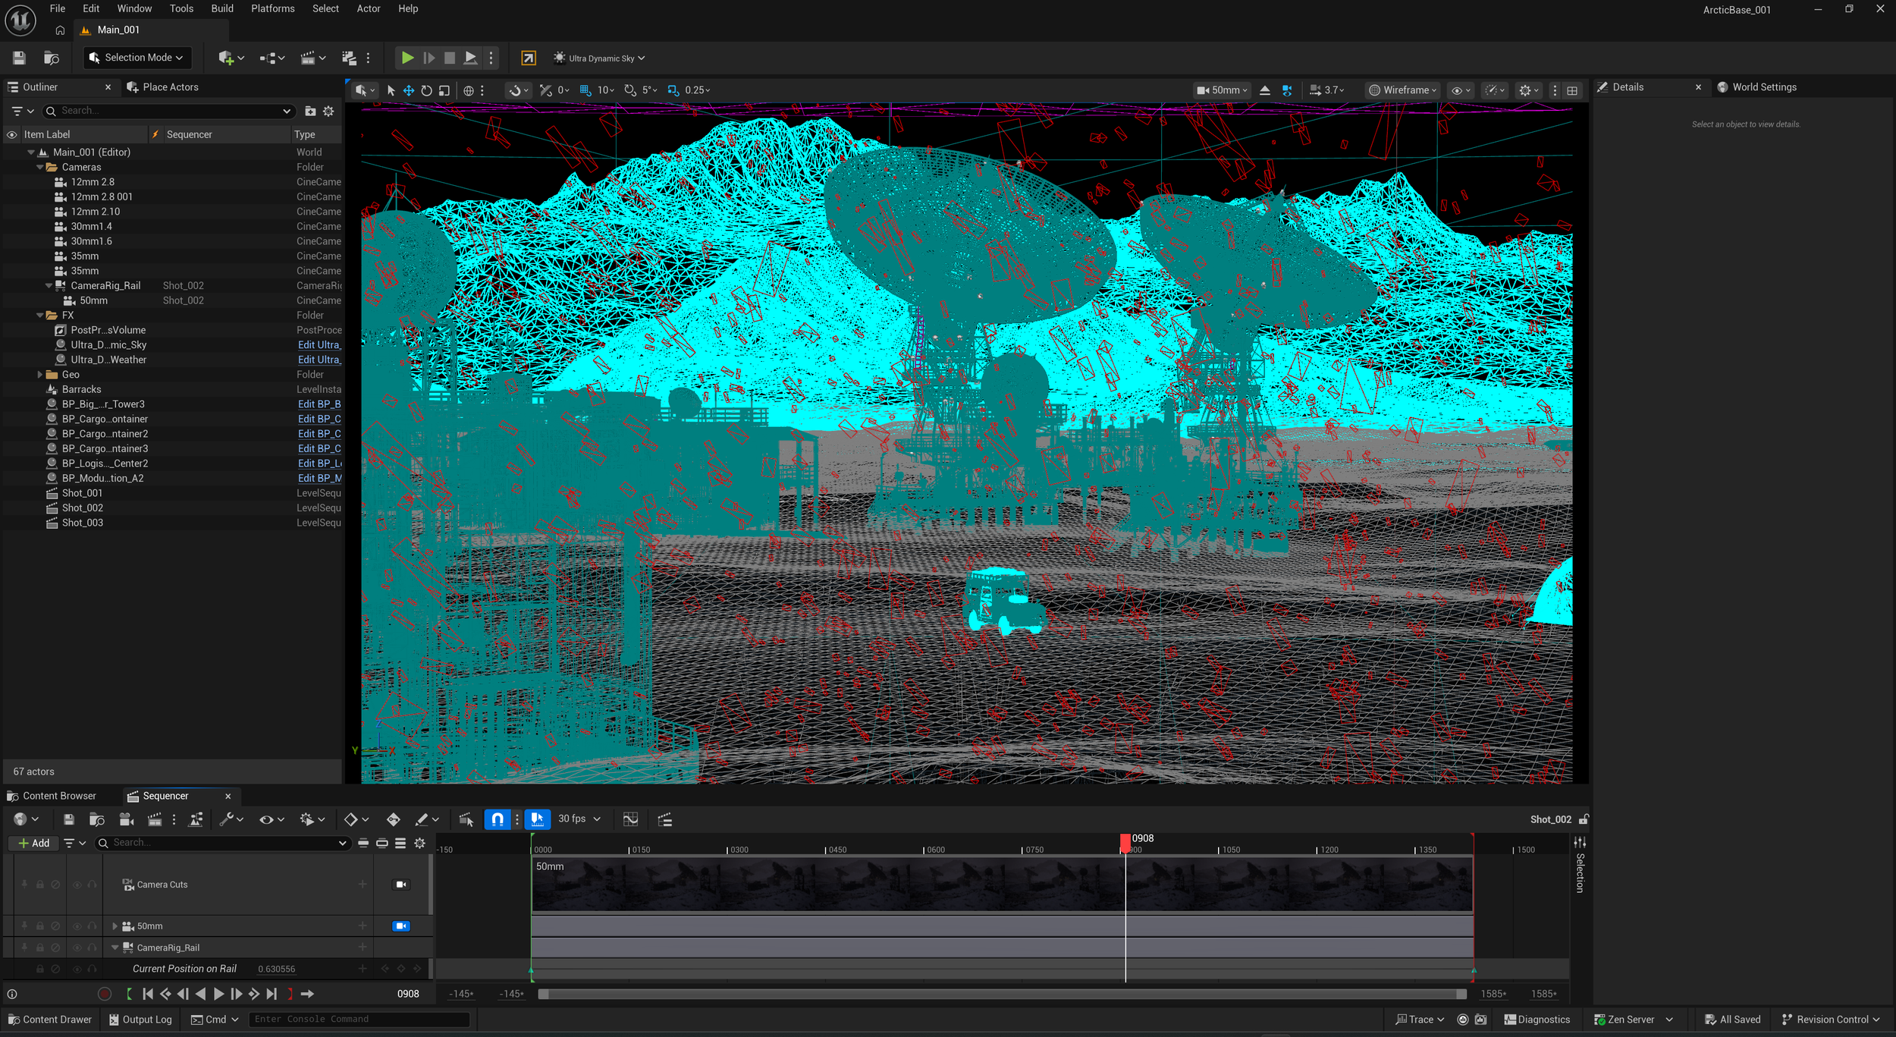Jump to sequence start in transport controls
1896x1037 pixels.
point(148,994)
